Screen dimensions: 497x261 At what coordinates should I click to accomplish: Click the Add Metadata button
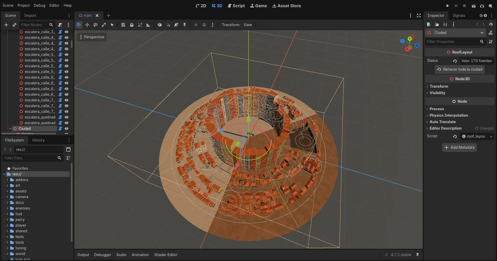click(x=459, y=147)
